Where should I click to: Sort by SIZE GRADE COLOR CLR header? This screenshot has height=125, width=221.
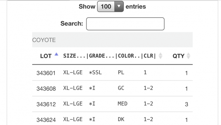click(109, 56)
